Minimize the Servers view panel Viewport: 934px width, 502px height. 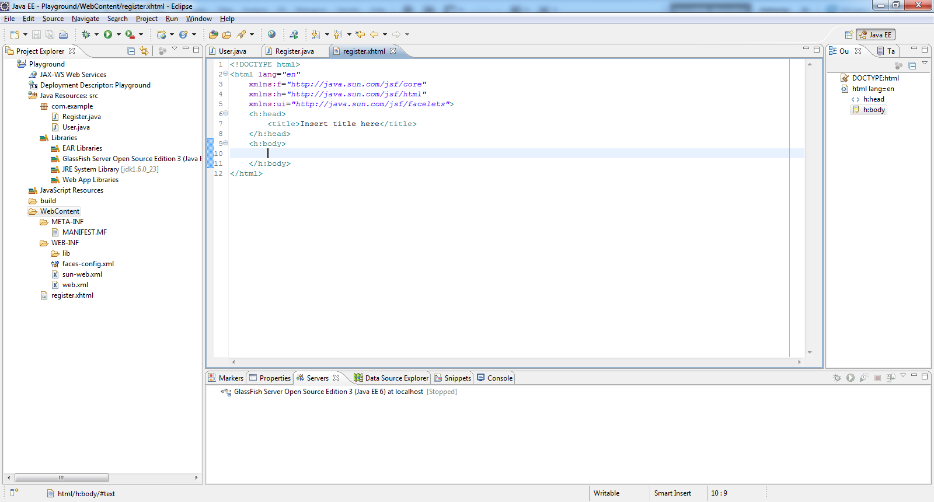[914, 376]
